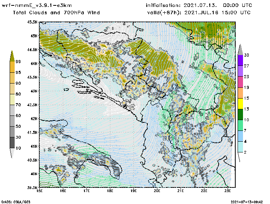Click the 20E longitude label
Viewport: 270px width, 204px height.
(157, 191)
